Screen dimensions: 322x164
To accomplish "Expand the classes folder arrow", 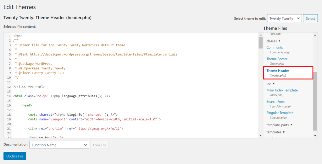I will click(280, 41).
